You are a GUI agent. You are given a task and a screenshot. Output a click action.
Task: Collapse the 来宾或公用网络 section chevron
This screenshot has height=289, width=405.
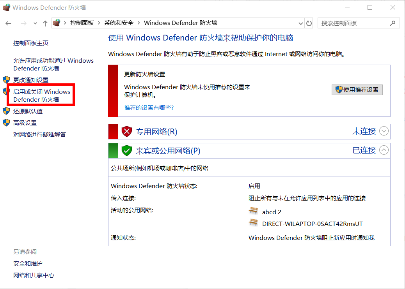384,150
